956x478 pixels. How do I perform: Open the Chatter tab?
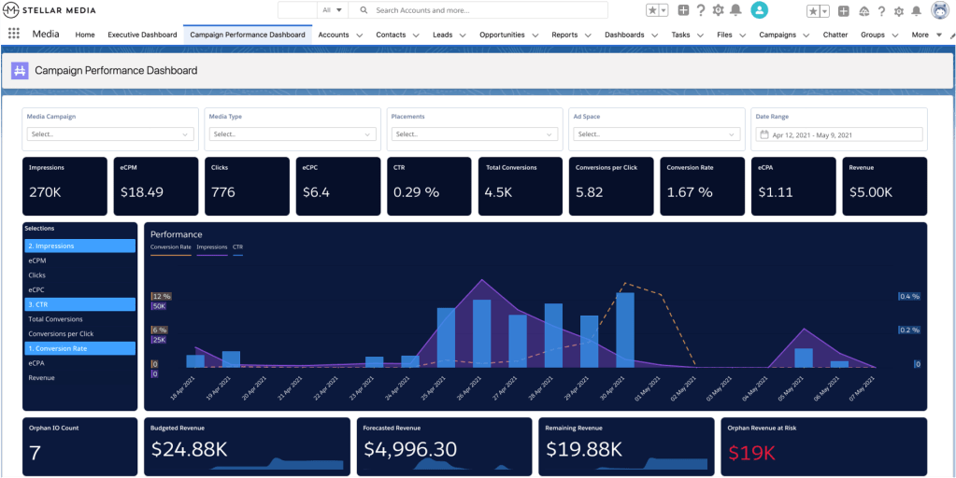(835, 35)
